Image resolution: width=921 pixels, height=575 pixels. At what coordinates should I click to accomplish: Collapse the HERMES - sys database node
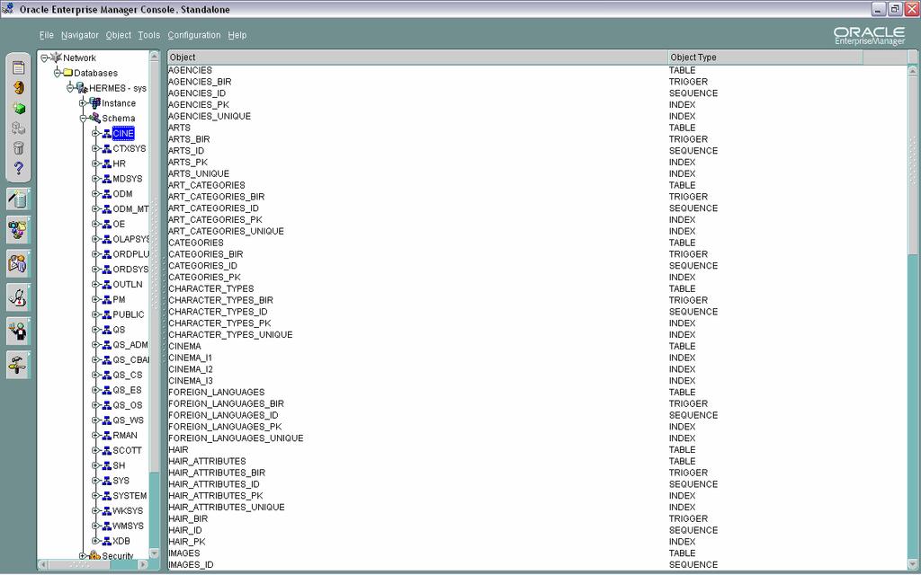(x=70, y=88)
